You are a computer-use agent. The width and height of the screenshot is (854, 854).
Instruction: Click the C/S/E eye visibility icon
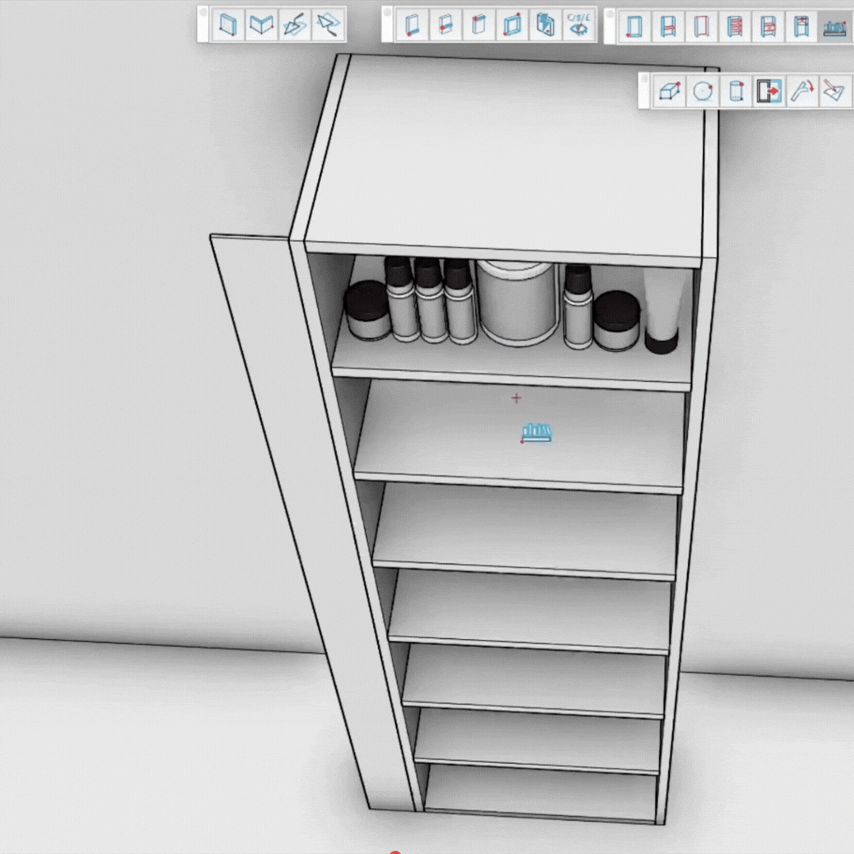click(579, 25)
